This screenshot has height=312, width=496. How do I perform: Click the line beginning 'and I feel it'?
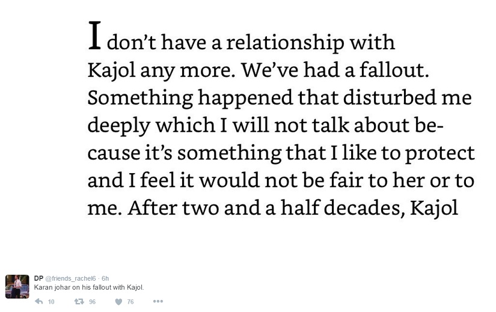pyautogui.click(x=281, y=180)
